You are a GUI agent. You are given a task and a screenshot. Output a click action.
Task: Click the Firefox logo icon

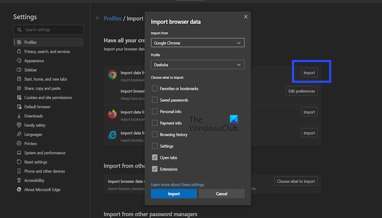(x=112, y=114)
